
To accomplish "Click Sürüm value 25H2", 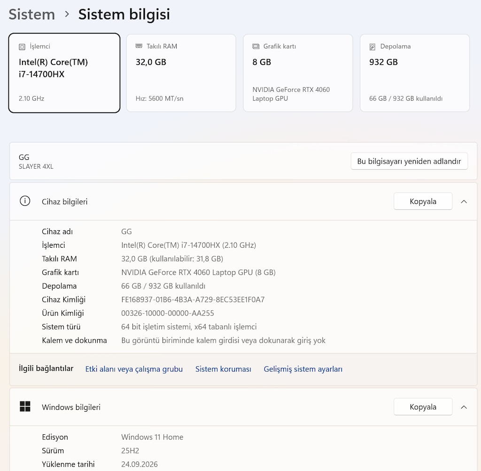I will tap(130, 451).
